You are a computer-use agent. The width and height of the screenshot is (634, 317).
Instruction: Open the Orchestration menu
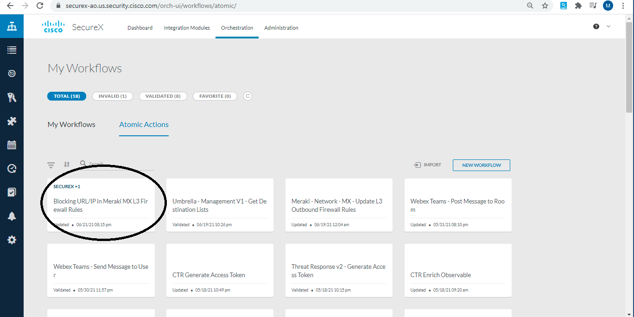tap(237, 28)
